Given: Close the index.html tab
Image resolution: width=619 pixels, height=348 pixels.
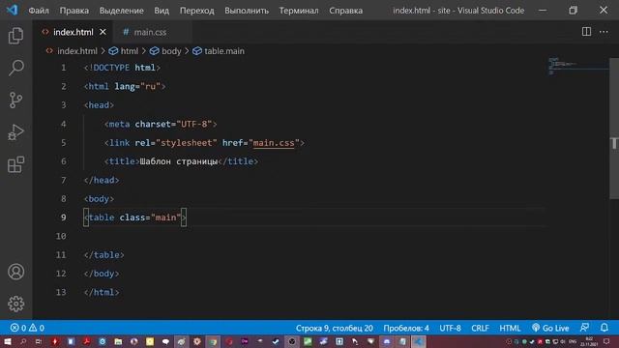Looking at the screenshot, I should (103, 32).
